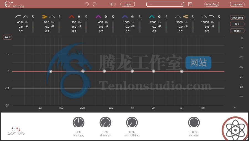Click the 2000 Hz frequency value

pyautogui.click(x=153, y=22)
